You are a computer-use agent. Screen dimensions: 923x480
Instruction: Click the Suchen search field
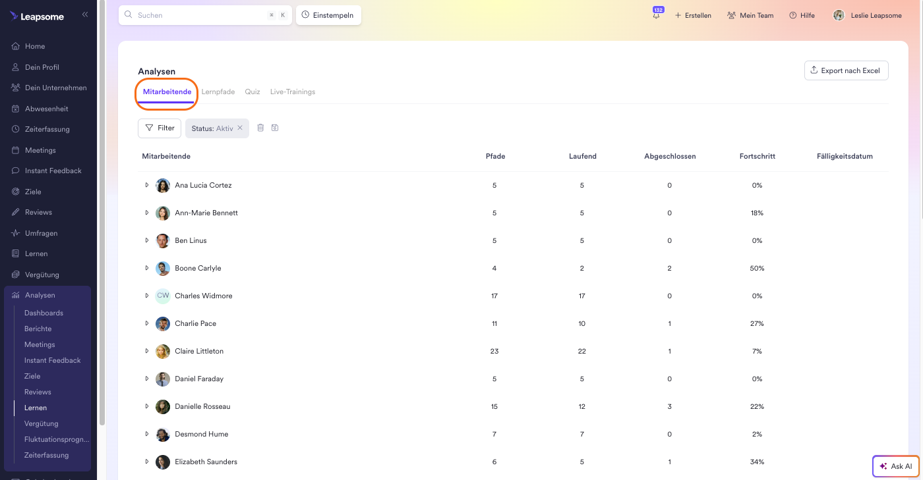click(x=198, y=15)
